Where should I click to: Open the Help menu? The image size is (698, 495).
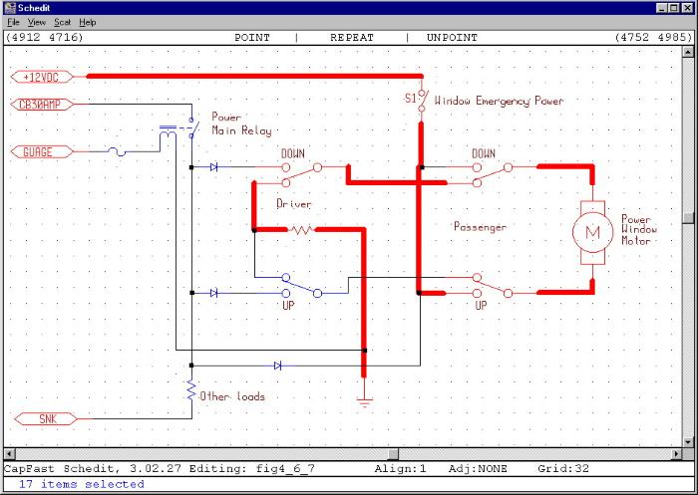click(88, 22)
